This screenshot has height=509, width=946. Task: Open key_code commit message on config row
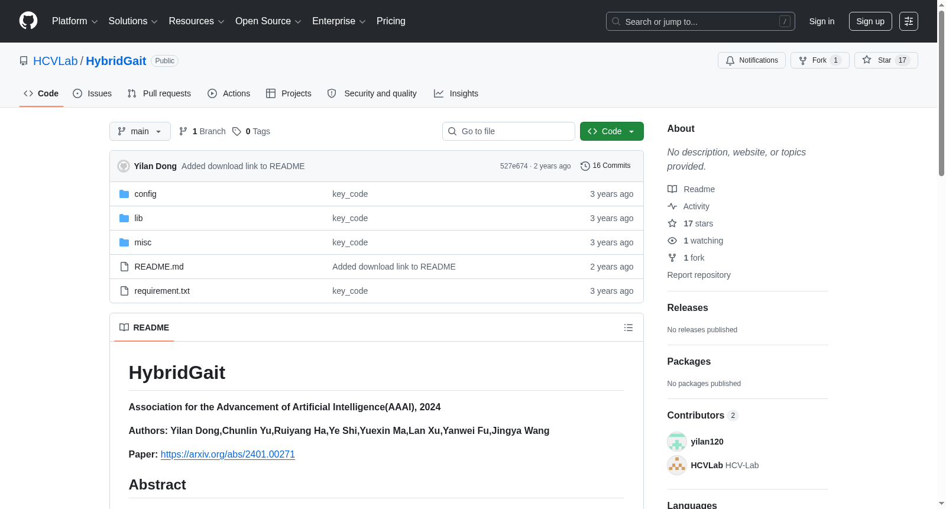(x=350, y=194)
